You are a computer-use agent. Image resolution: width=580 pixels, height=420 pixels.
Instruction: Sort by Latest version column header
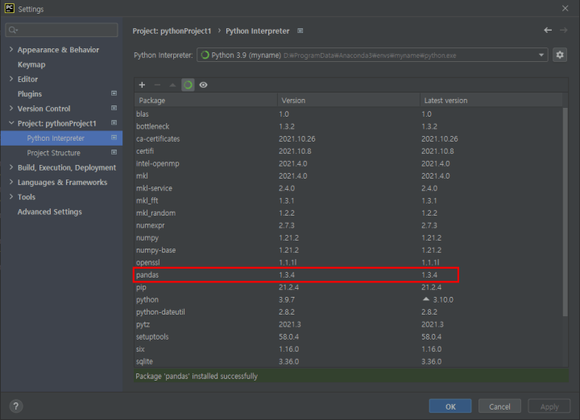coord(491,100)
